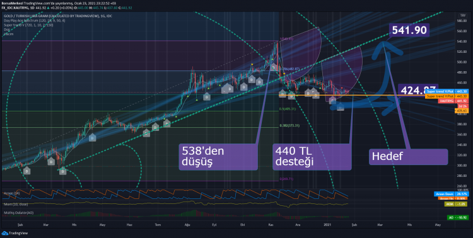This screenshot has width=473, height=238.
Task: Click the Open value O:445.00 in header
Action: click(x=81, y=8)
